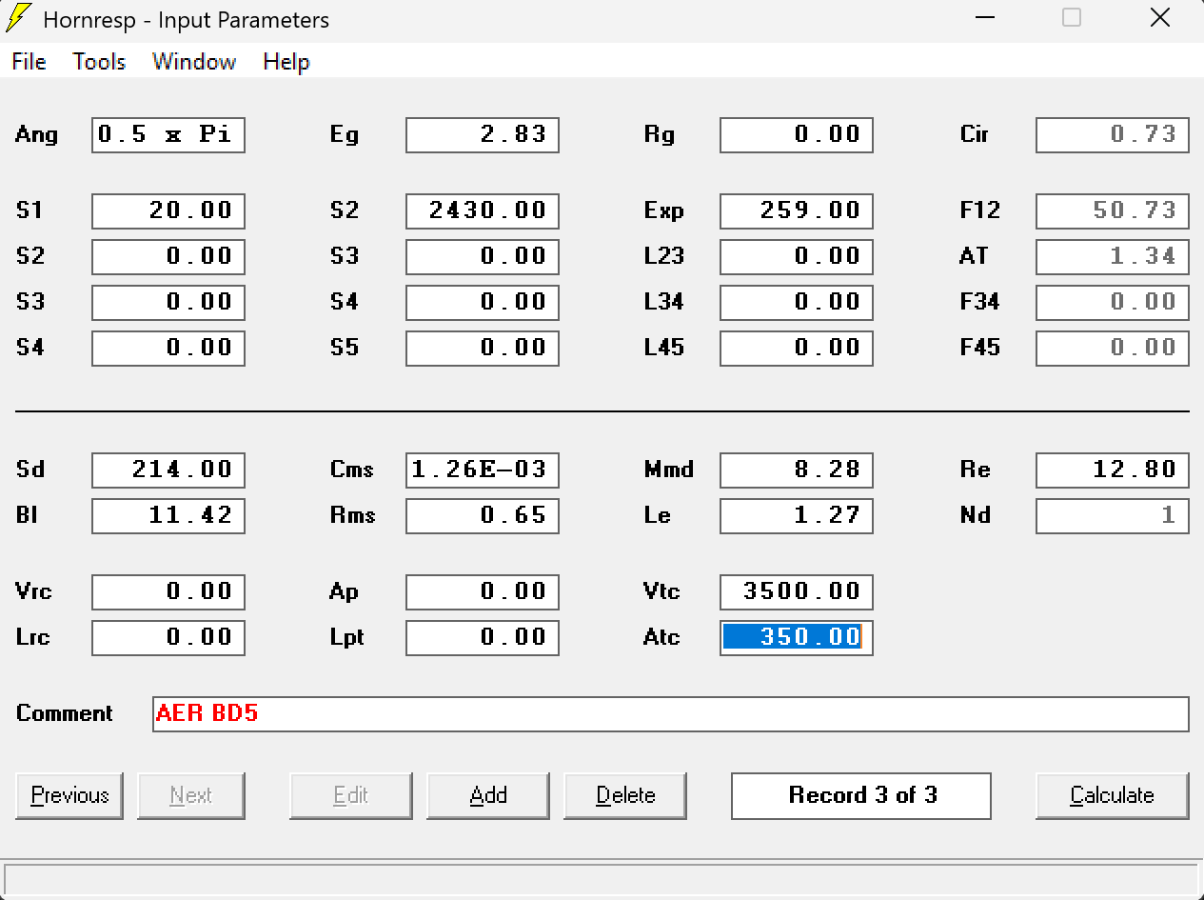This screenshot has width=1204, height=900.
Task: Select the Eg voltage input field
Action: 482,135
